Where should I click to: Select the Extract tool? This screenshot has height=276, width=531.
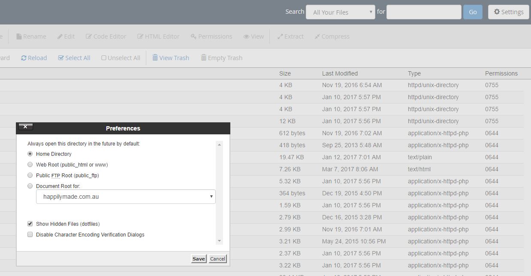pos(290,36)
